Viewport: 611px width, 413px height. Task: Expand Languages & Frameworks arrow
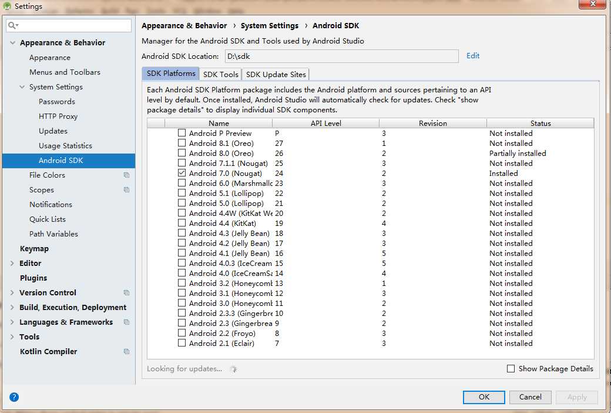12,322
